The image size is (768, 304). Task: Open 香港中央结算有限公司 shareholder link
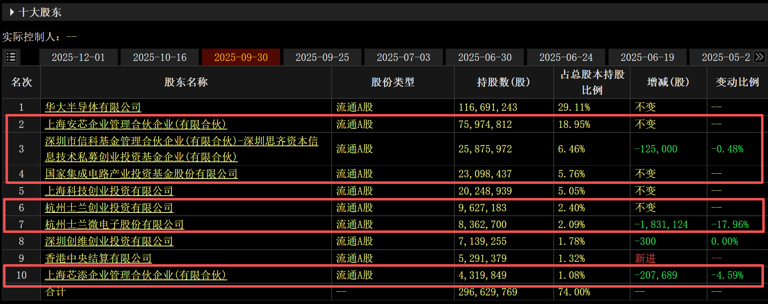tap(98, 258)
